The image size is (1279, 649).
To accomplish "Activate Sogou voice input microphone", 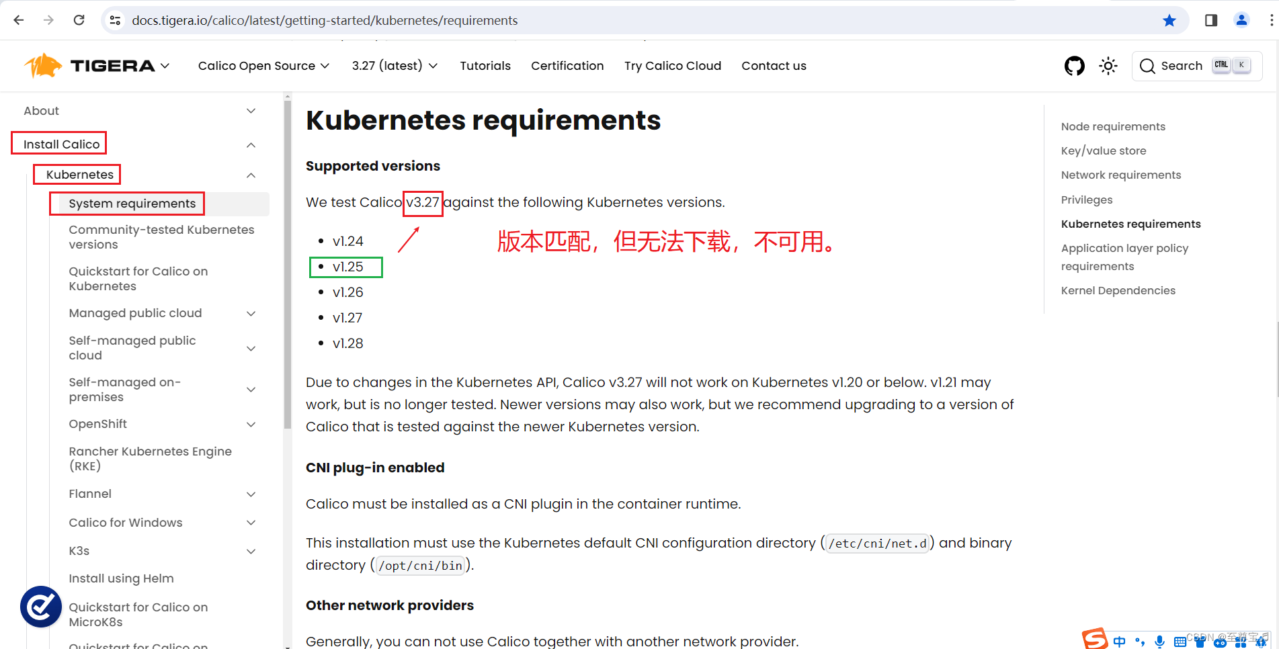I will 1159,642.
